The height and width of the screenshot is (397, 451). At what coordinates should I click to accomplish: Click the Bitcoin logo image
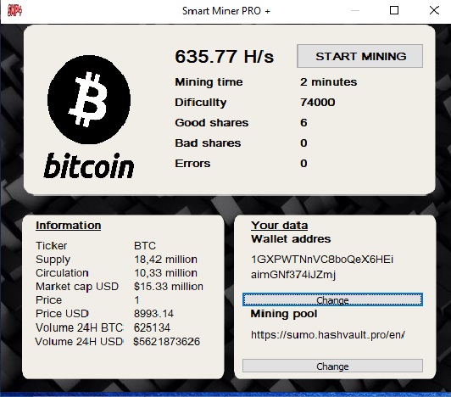click(89, 99)
